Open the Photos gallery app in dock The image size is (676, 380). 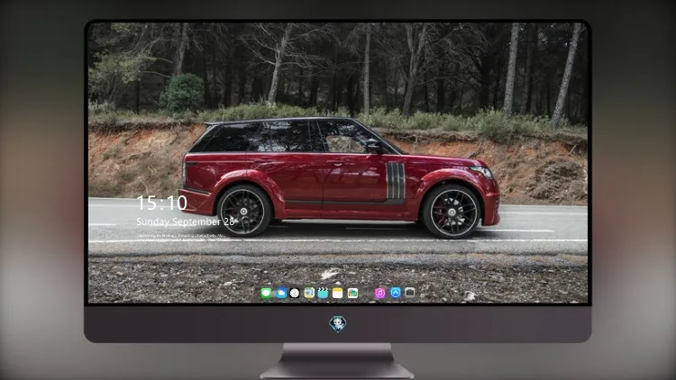(x=352, y=294)
